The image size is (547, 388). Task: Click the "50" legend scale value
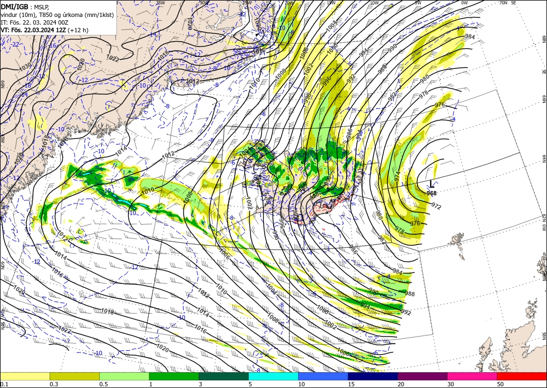[x=501, y=384]
